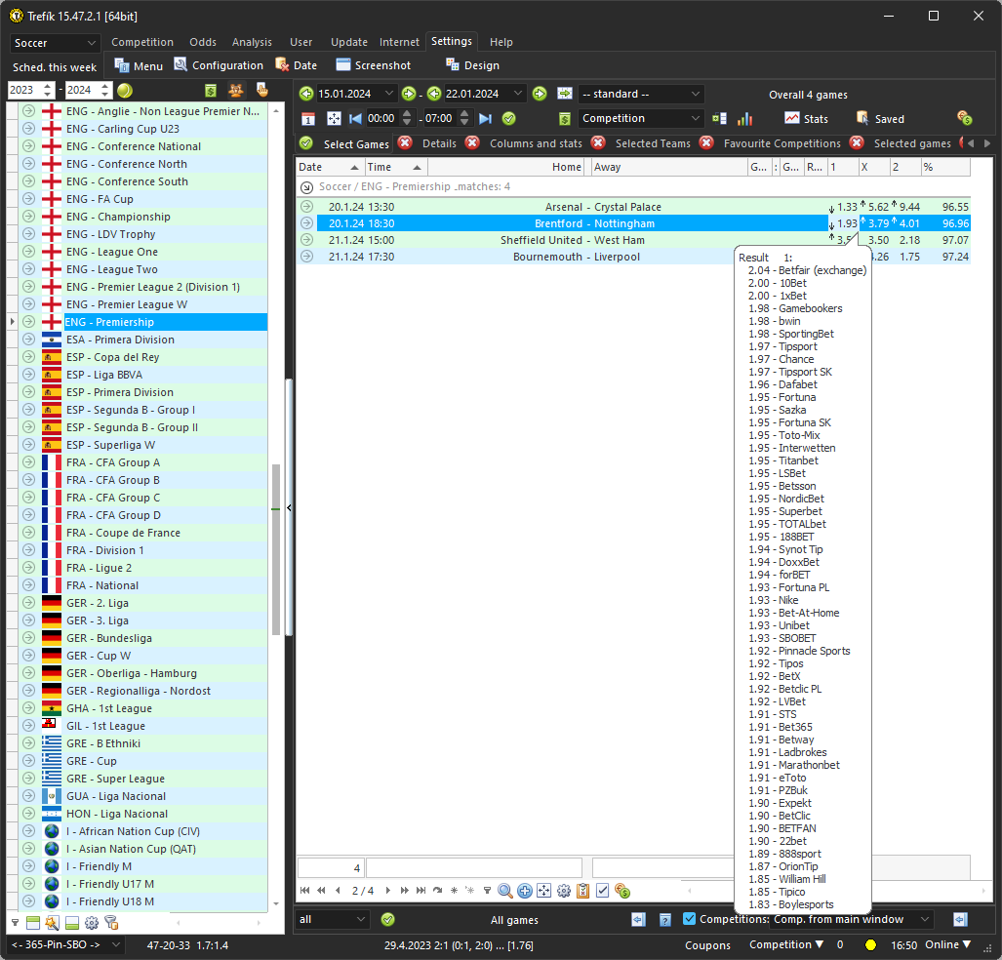The image size is (1002, 960).
Task: Click the Screenshot toolbar icon
Action: click(343, 65)
